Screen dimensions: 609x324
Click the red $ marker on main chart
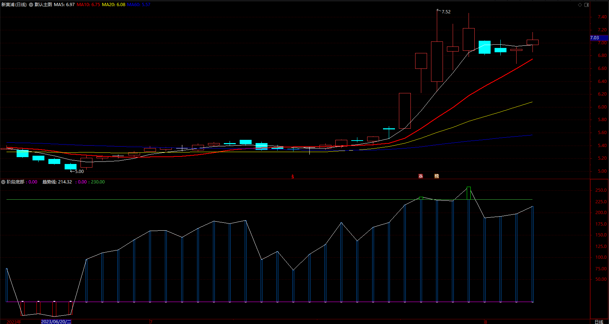[293, 177]
